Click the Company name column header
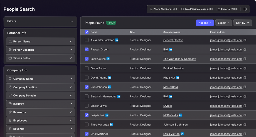 point(172,32)
